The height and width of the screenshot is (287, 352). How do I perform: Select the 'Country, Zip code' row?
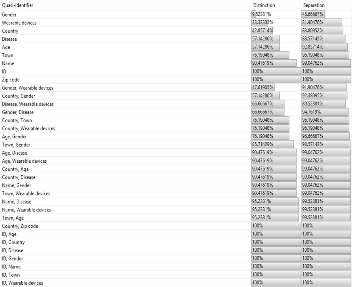tap(20, 226)
